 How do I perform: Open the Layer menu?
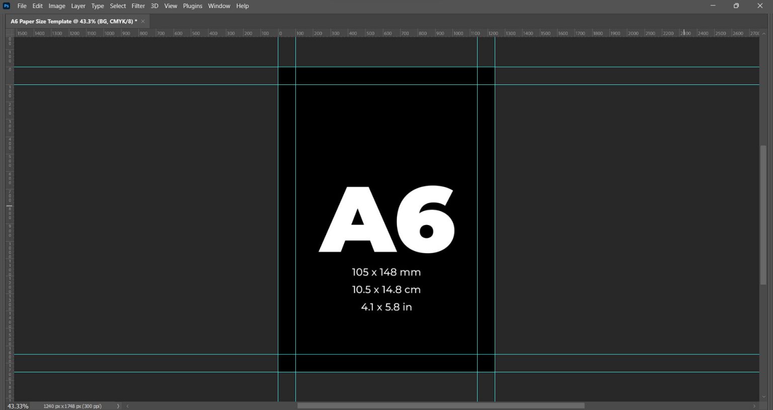pos(78,6)
